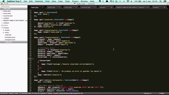Screen dimensions: 169x95
Task: Select index.php under slimtest folder
Action: (x=8, y=42)
